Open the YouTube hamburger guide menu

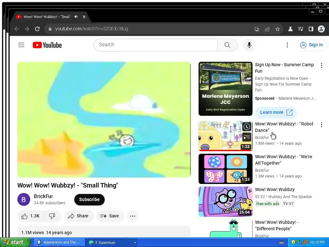21,45
